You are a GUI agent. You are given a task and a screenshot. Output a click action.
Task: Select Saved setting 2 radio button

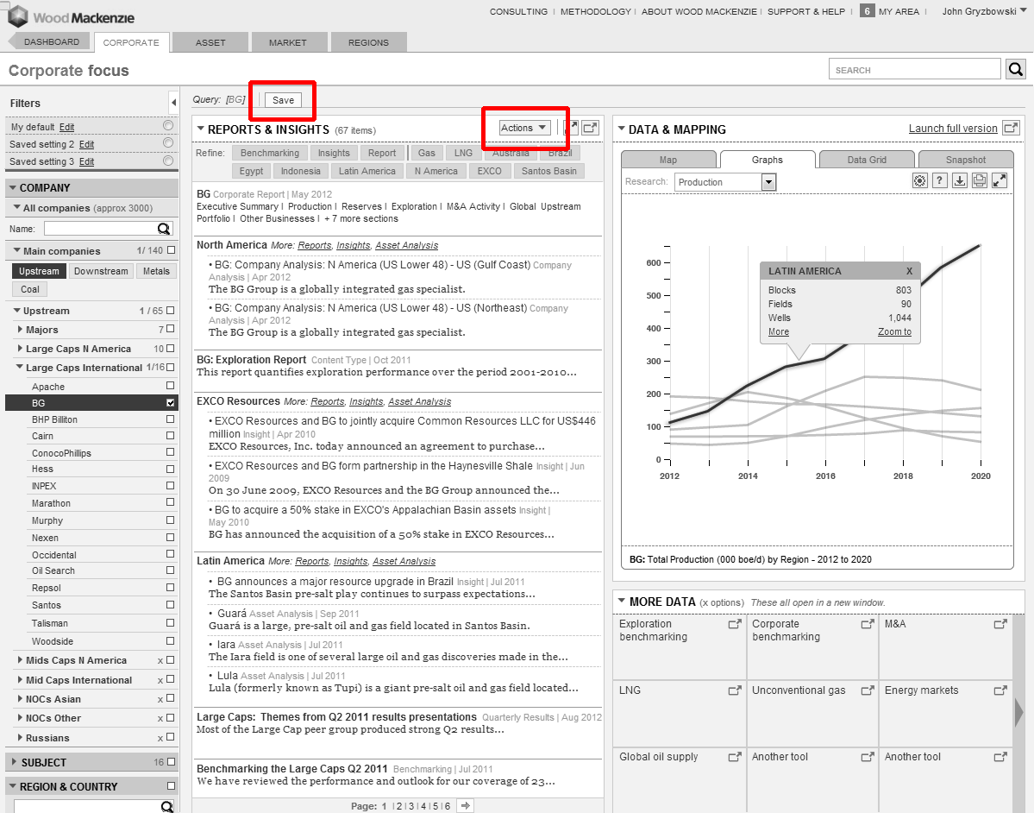[x=168, y=142]
